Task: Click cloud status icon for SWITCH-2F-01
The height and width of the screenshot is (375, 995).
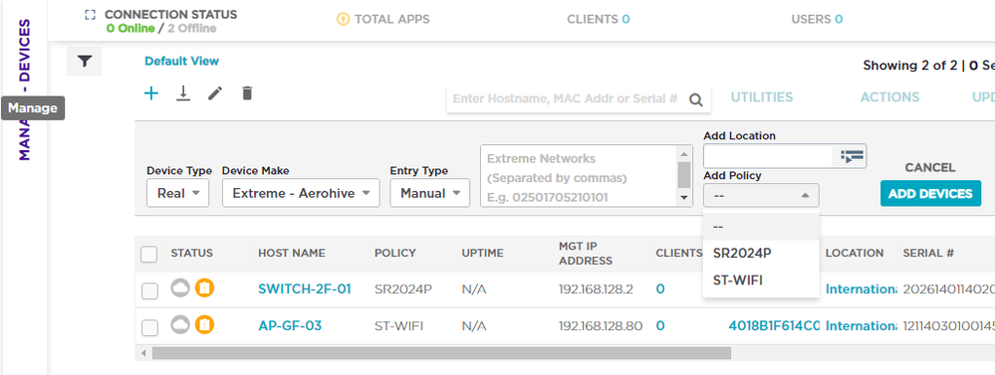Action: [x=180, y=288]
